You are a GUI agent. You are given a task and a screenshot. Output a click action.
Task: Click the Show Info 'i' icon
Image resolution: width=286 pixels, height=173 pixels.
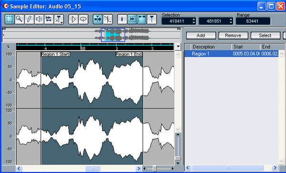122,19
